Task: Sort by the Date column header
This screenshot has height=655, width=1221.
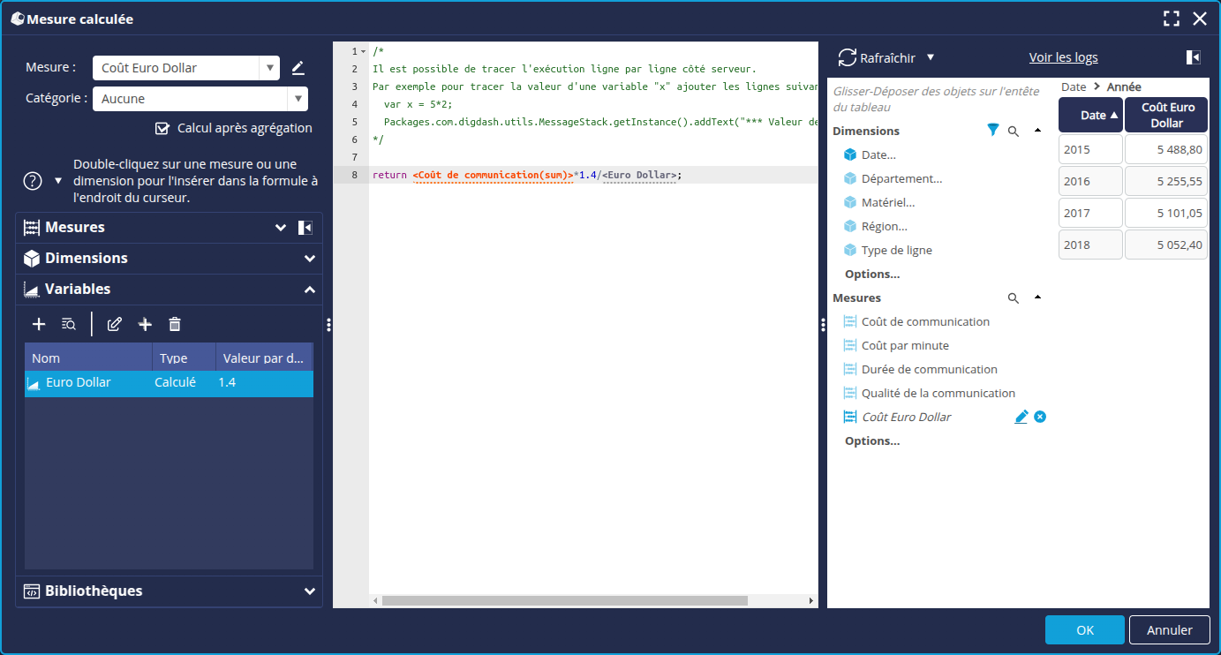Action: (1090, 115)
